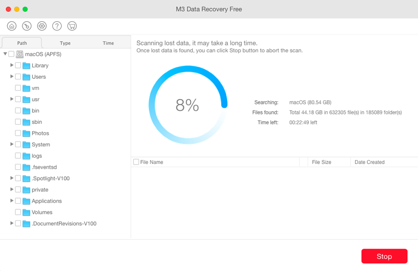This screenshot has width=418, height=271.
Task: Open the shopping cart purchase icon
Action: [72, 26]
